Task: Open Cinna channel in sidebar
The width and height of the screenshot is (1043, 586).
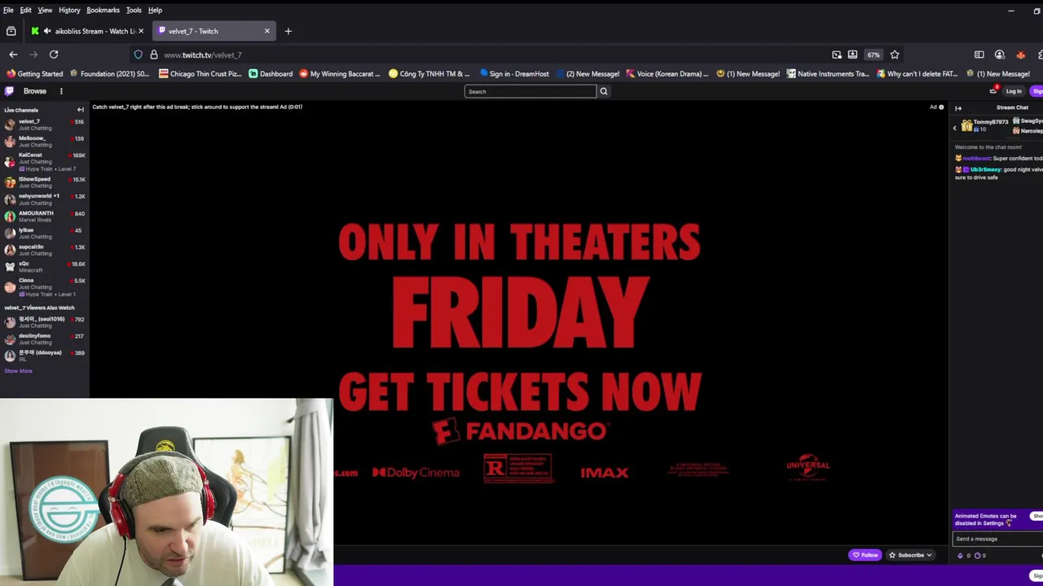Action: tap(45, 286)
